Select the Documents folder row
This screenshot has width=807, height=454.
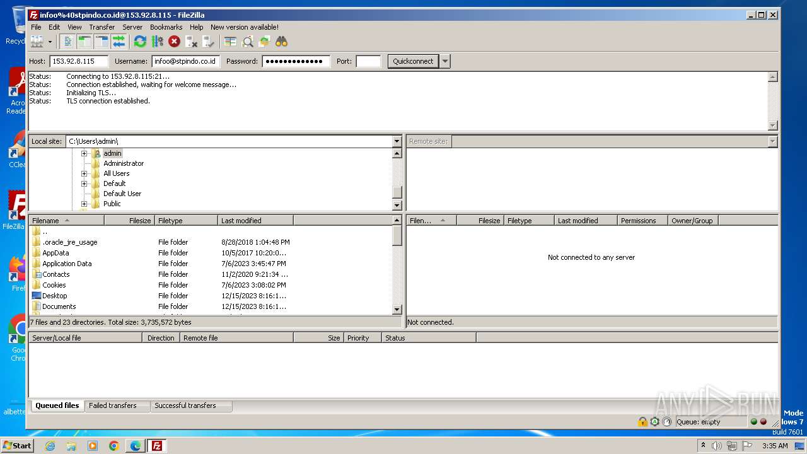pos(211,306)
